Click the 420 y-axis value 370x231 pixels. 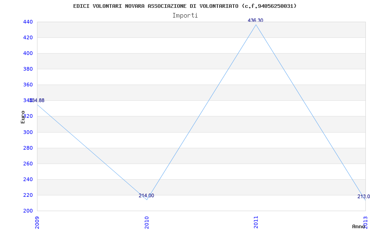(28, 38)
